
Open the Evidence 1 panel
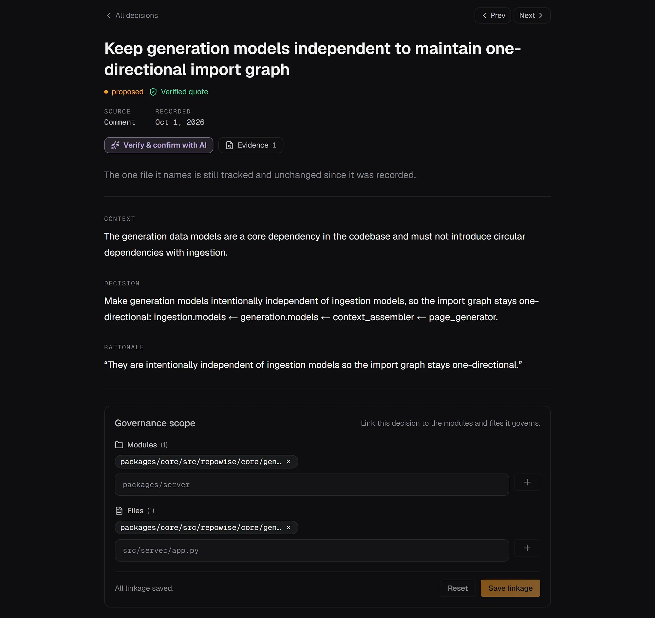coord(251,145)
